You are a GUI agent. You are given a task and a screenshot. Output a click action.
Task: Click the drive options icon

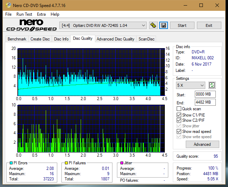(153, 25)
